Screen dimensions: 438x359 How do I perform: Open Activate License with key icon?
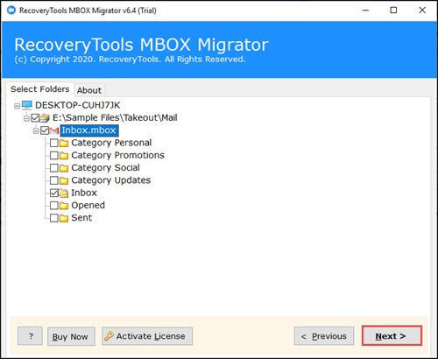coord(147,336)
